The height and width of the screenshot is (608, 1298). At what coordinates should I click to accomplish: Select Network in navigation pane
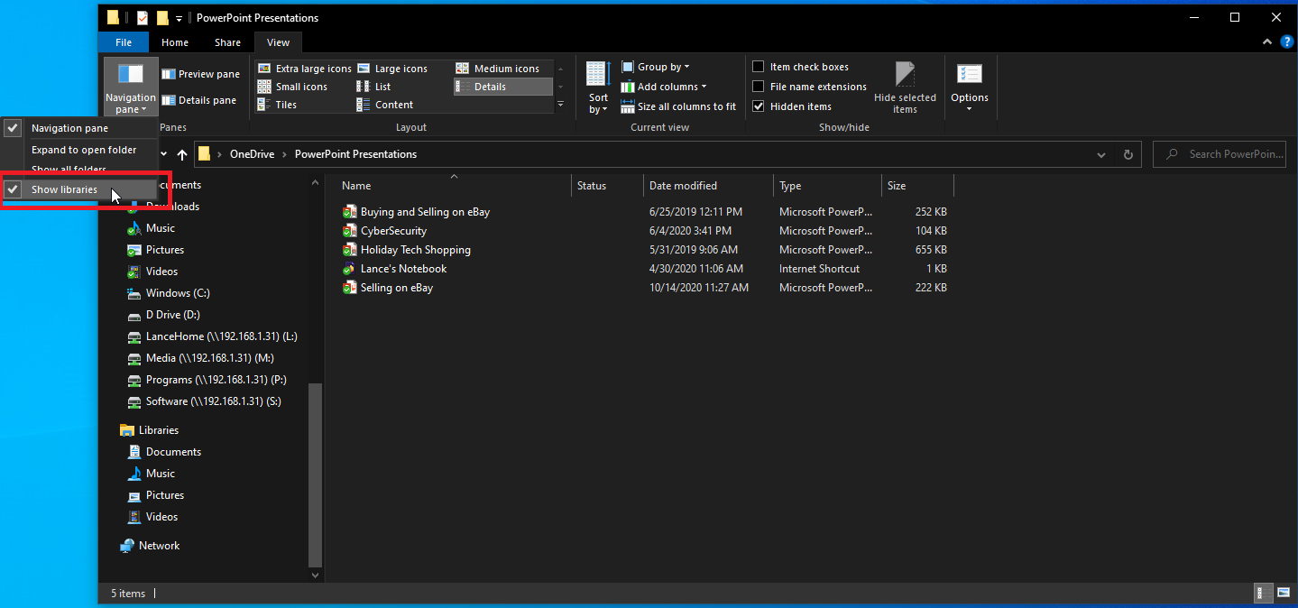tap(159, 546)
